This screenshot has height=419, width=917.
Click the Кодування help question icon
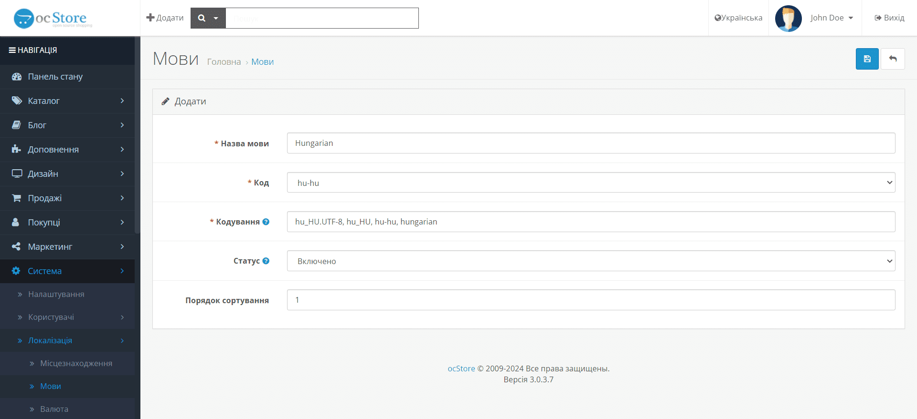[266, 222]
